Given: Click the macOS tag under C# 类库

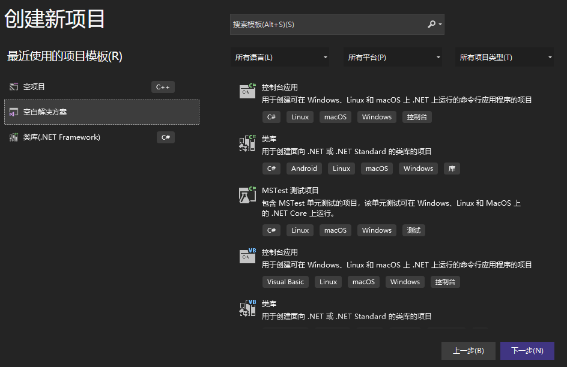Looking at the screenshot, I should pyautogui.click(x=377, y=169).
